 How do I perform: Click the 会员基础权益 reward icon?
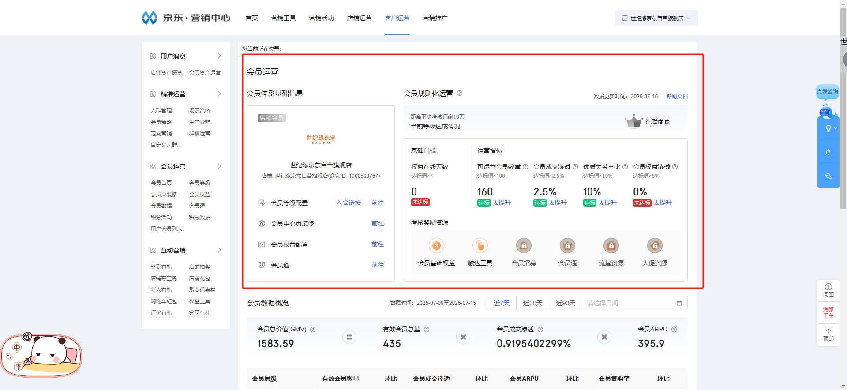click(436, 246)
